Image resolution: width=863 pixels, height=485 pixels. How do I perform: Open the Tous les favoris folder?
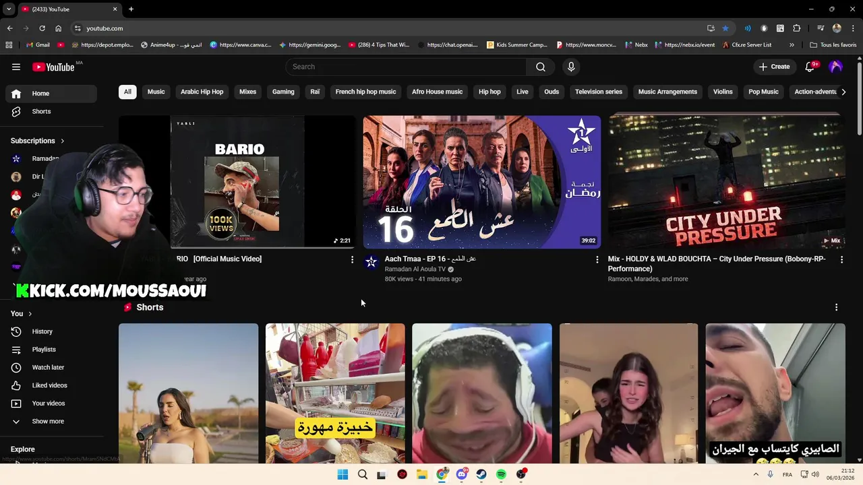tap(833, 45)
